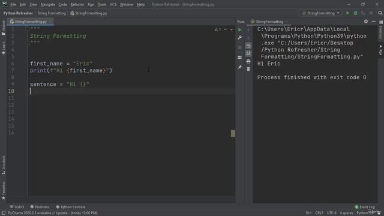Change the 4 spaces indent setting
Viewport: 384px width, 216px height.
click(x=346, y=213)
